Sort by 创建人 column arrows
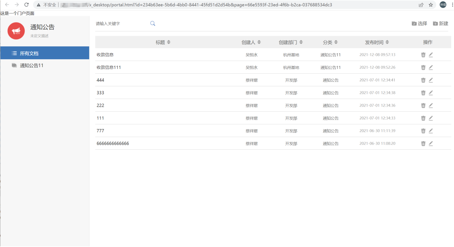 (259, 42)
